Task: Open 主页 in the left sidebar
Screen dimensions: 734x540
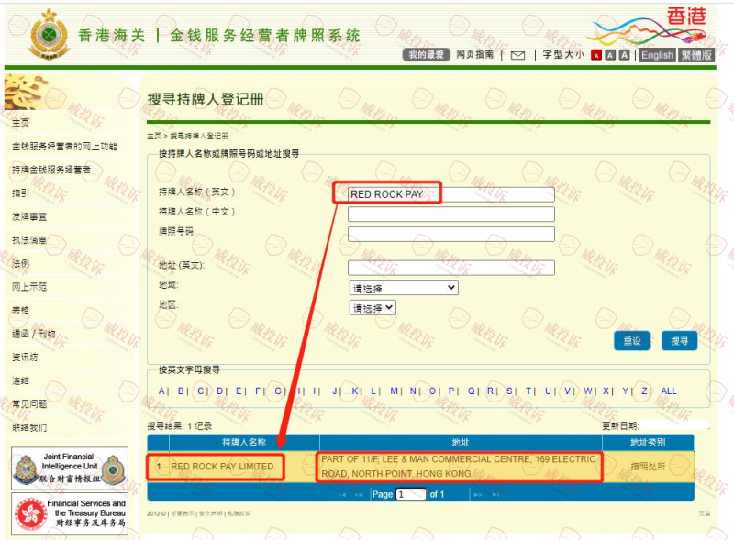Action: click(x=21, y=123)
